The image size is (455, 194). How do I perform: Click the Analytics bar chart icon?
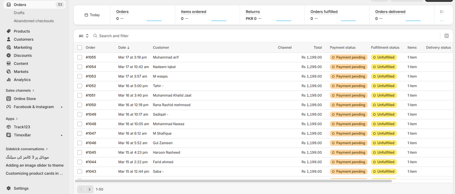pyautogui.click(x=9, y=80)
